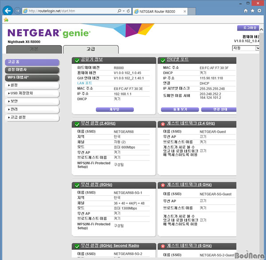Viewport: 266px width, 260px height.
Task: Click the NETGEAR-Guest SSID value
Action: pyautogui.click(x=213, y=132)
